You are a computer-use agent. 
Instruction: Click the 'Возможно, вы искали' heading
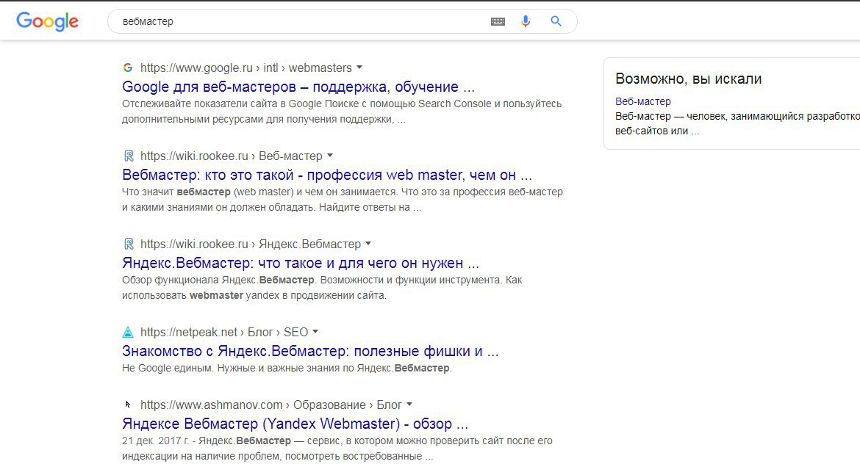pos(688,79)
